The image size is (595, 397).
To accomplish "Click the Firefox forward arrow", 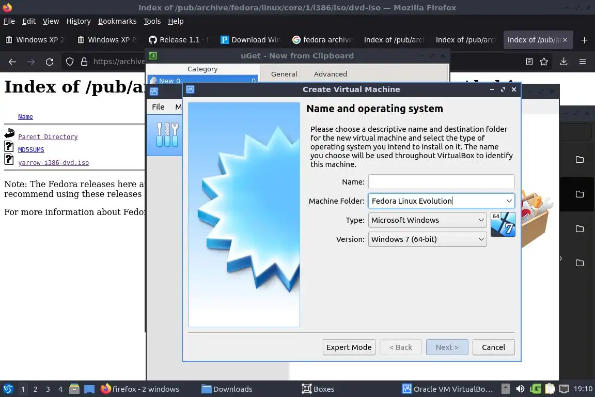I will [31, 62].
